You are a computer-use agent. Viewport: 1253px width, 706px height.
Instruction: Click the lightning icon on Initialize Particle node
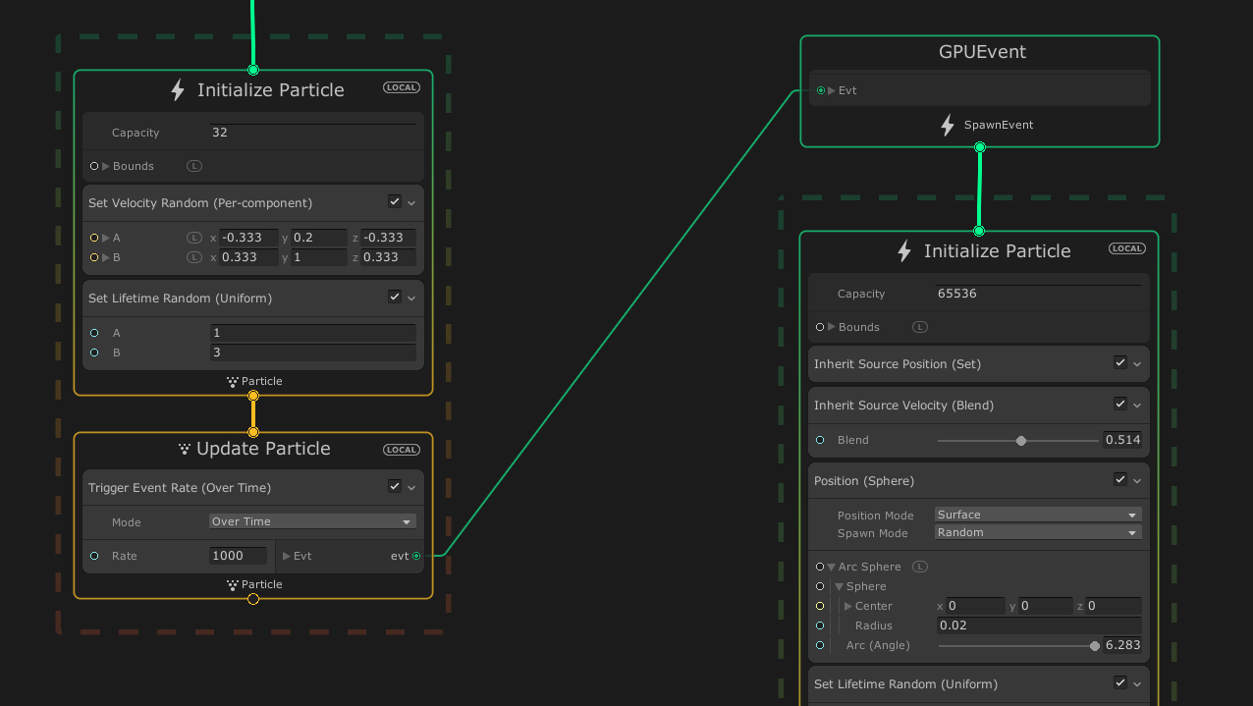pos(178,89)
